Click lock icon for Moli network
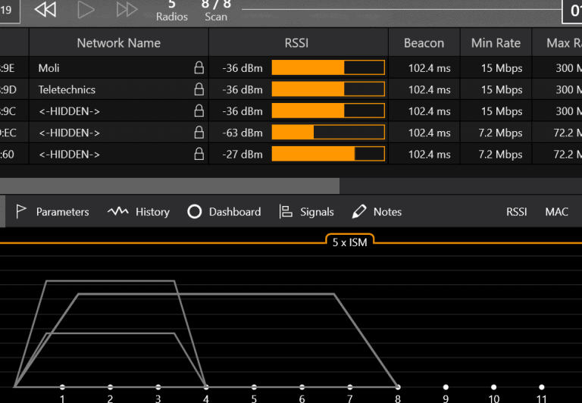Image resolution: width=582 pixels, height=403 pixels. (199, 68)
